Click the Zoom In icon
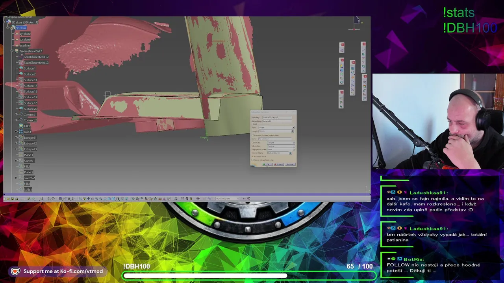The width and height of the screenshot is (504, 283). (96, 198)
